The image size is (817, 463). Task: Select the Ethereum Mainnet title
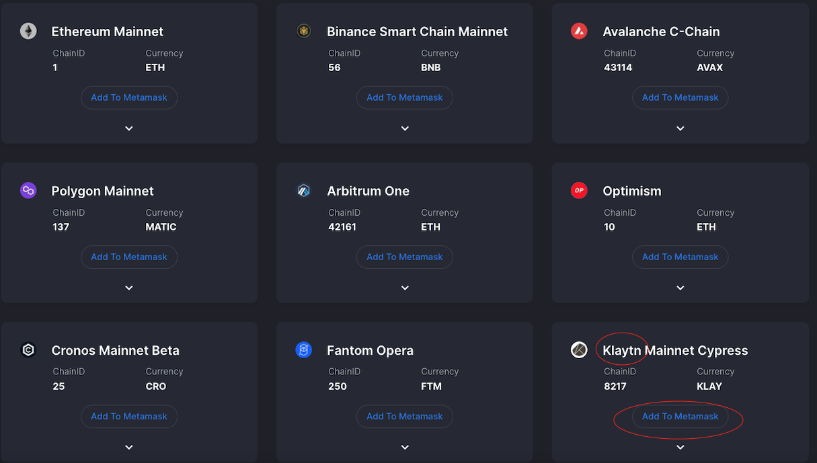[x=108, y=32]
